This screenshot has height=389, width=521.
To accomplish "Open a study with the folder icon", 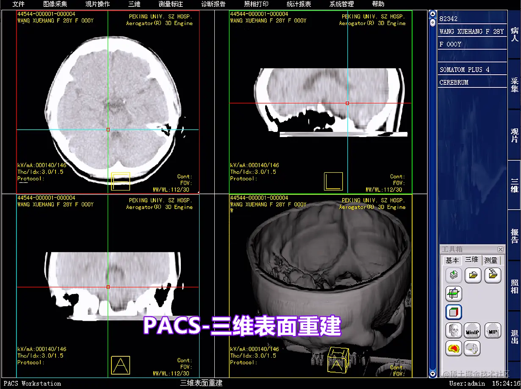I will (472, 275).
